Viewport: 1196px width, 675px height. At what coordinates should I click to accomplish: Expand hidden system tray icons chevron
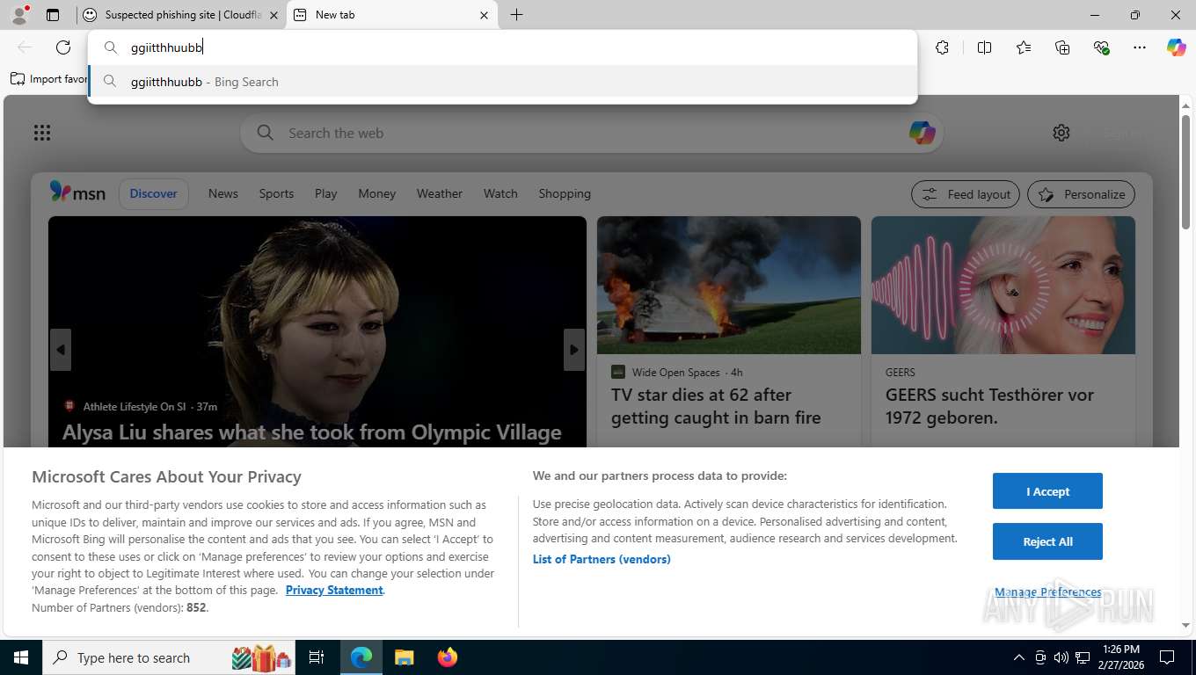(1018, 657)
